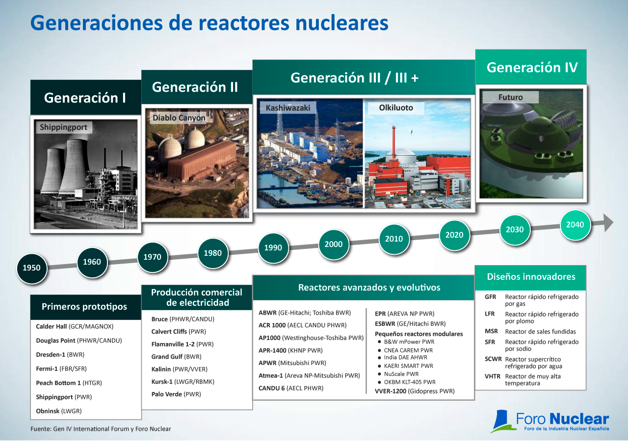The width and height of the screenshot is (628, 441).
Task: Select Grand Gulf (BWR) entry
Action: (176, 357)
